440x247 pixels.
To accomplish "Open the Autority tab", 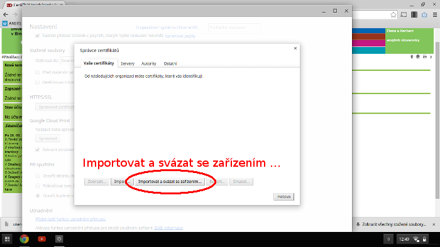I will pyautogui.click(x=148, y=63).
